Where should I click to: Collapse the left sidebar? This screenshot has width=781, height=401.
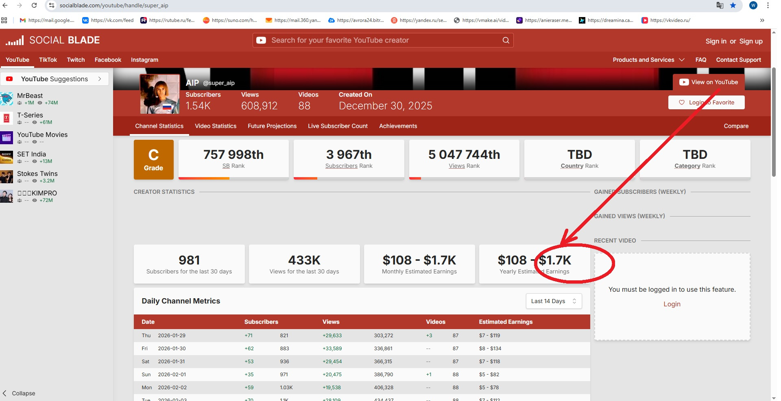tap(19, 393)
